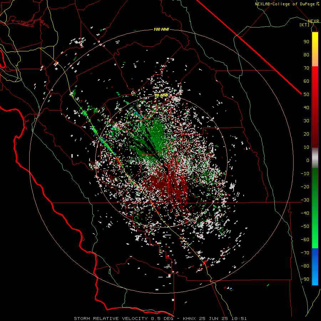Click the 30 value on velocity scale

click(306, 121)
